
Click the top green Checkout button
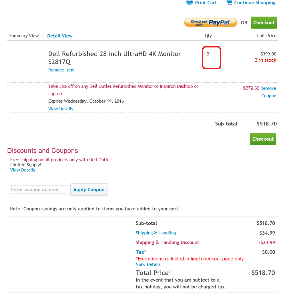tap(264, 23)
